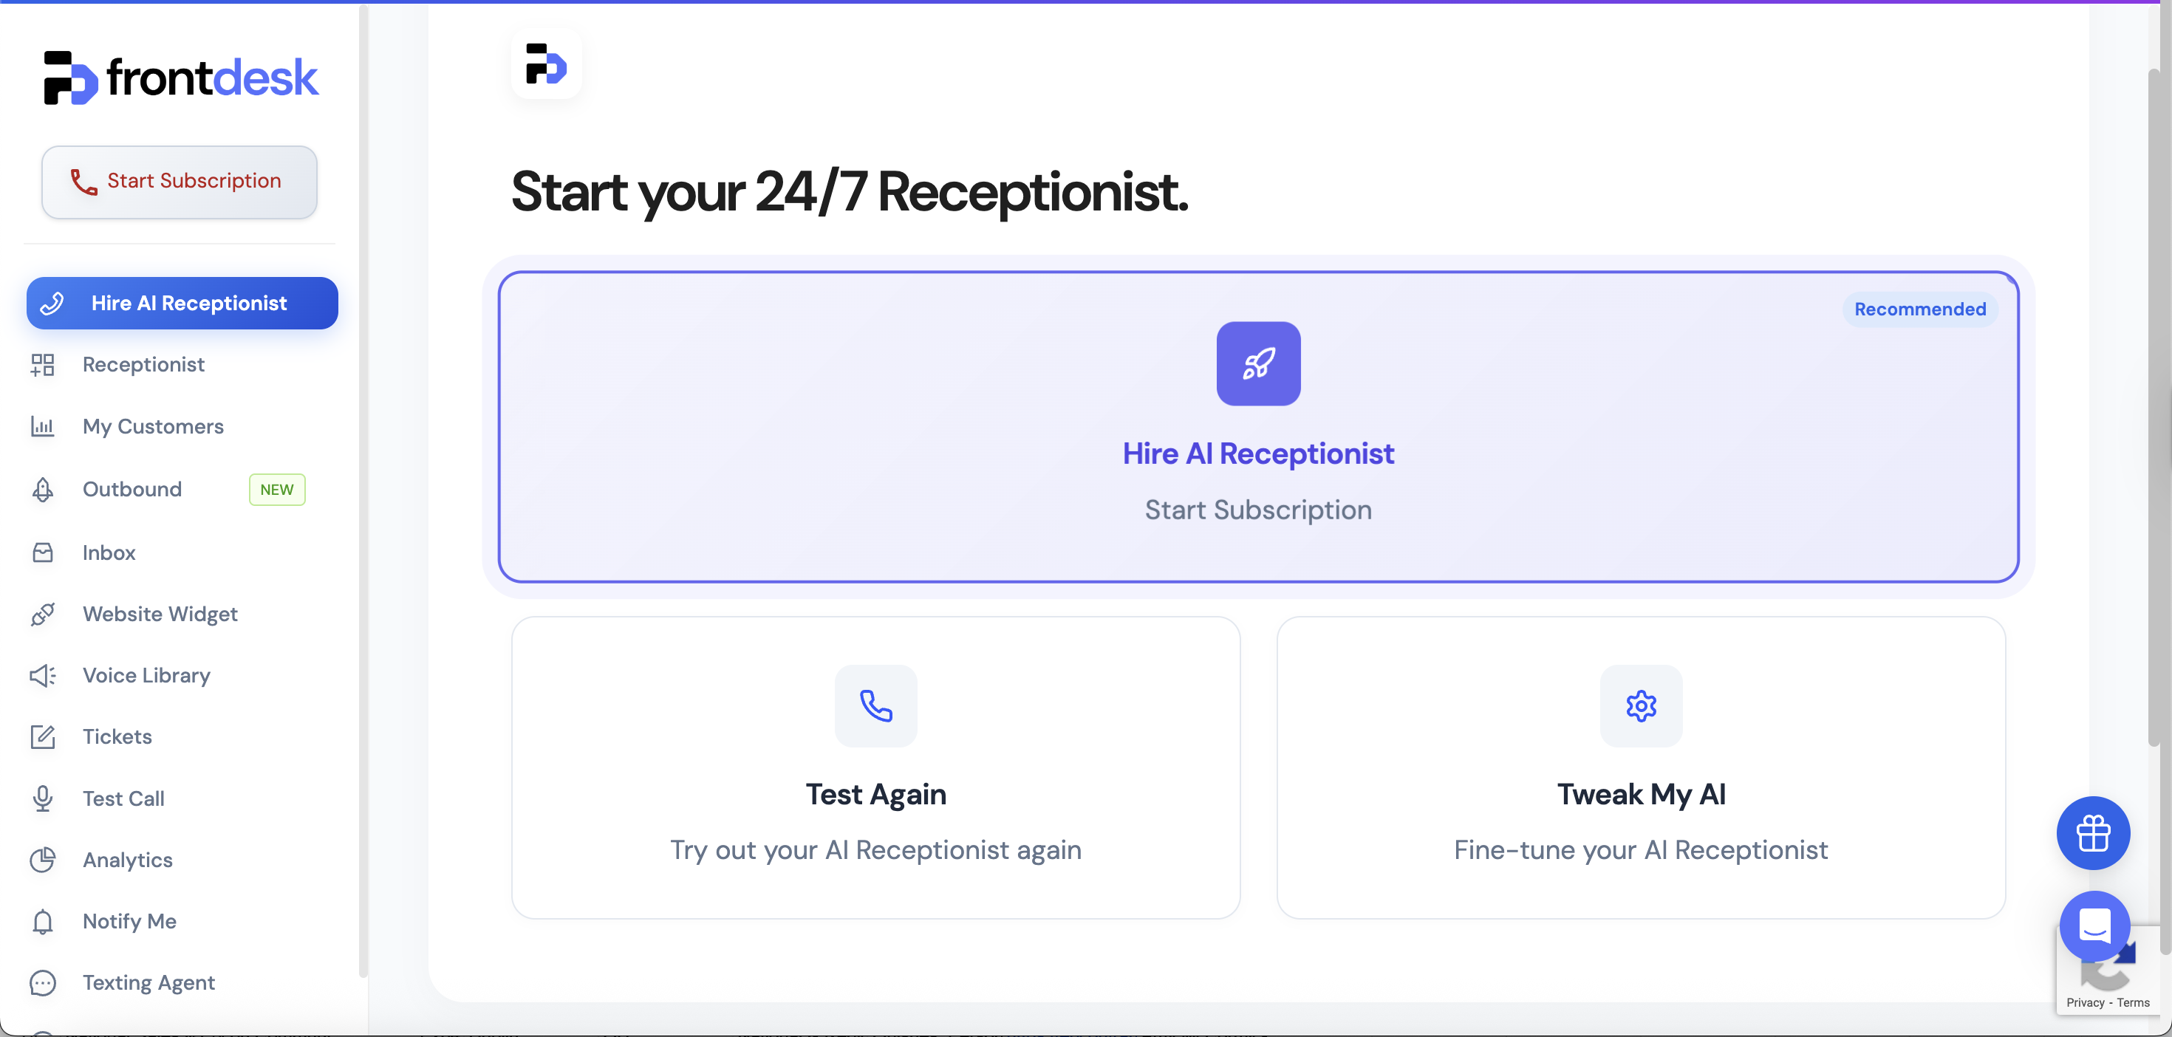Navigate to Website Widget

160,614
